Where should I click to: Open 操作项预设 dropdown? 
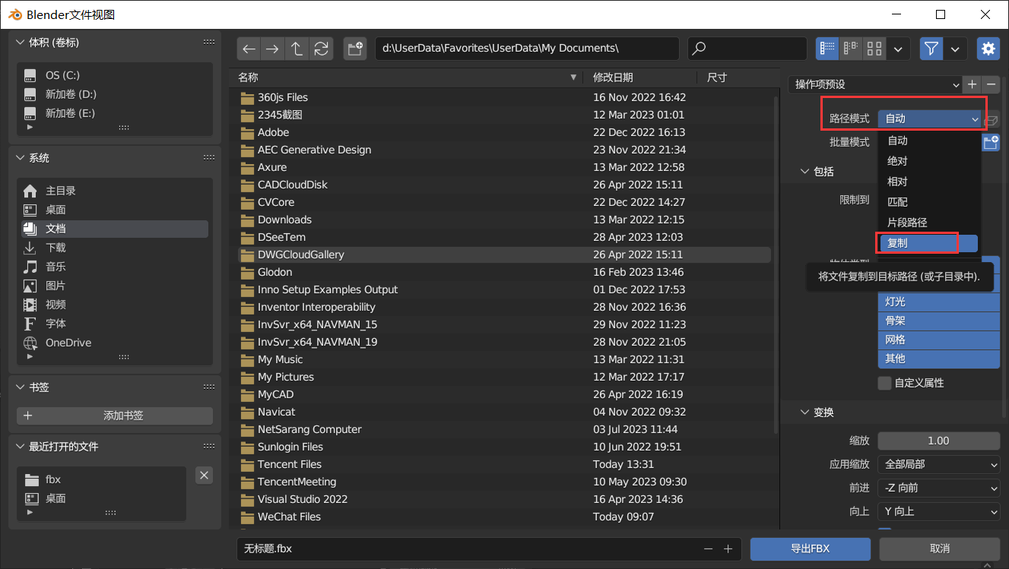point(875,84)
